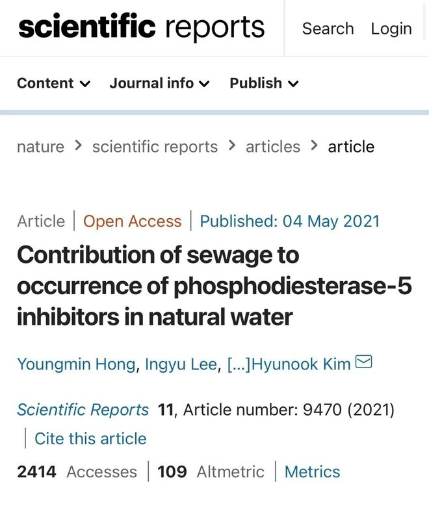Navigate to scientific reports breadcrumb
Viewport: 429px width, 513px height.
tap(155, 147)
